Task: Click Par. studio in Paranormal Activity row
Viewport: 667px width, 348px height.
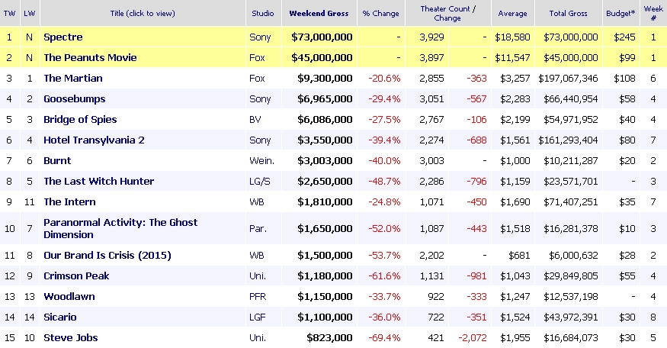Action: 258,229
